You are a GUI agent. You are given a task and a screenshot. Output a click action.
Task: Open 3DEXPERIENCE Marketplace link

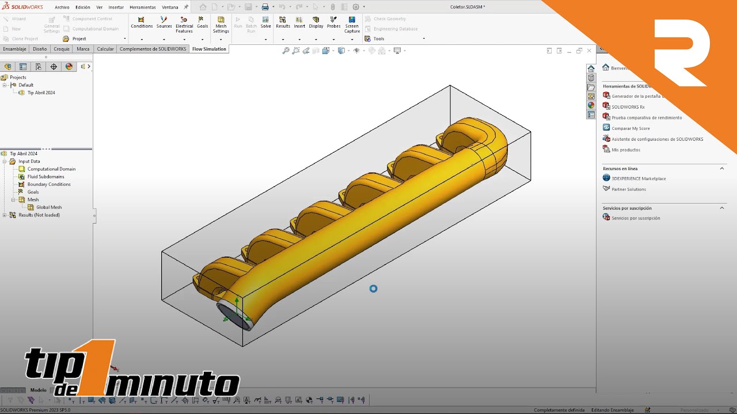pyautogui.click(x=639, y=179)
